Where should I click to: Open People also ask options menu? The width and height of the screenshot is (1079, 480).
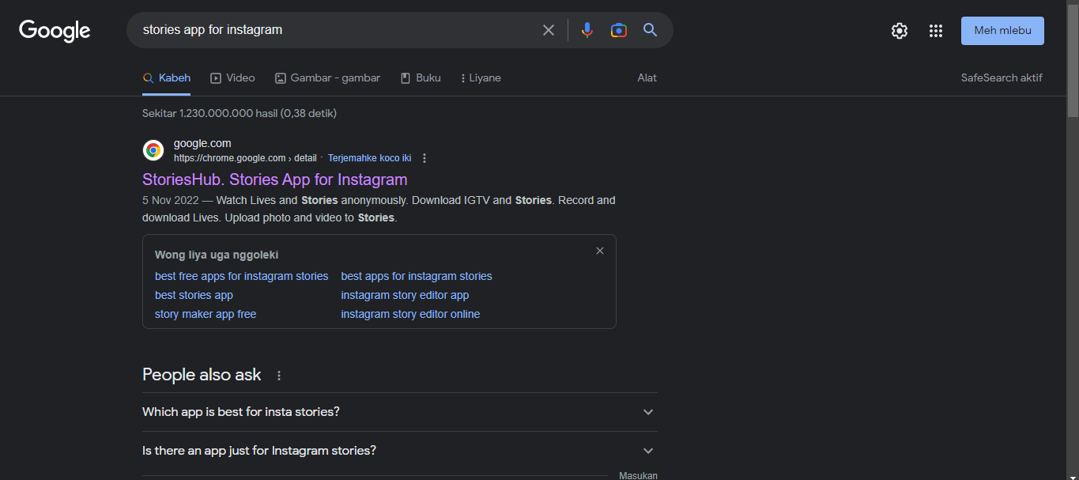(x=279, y=376)
